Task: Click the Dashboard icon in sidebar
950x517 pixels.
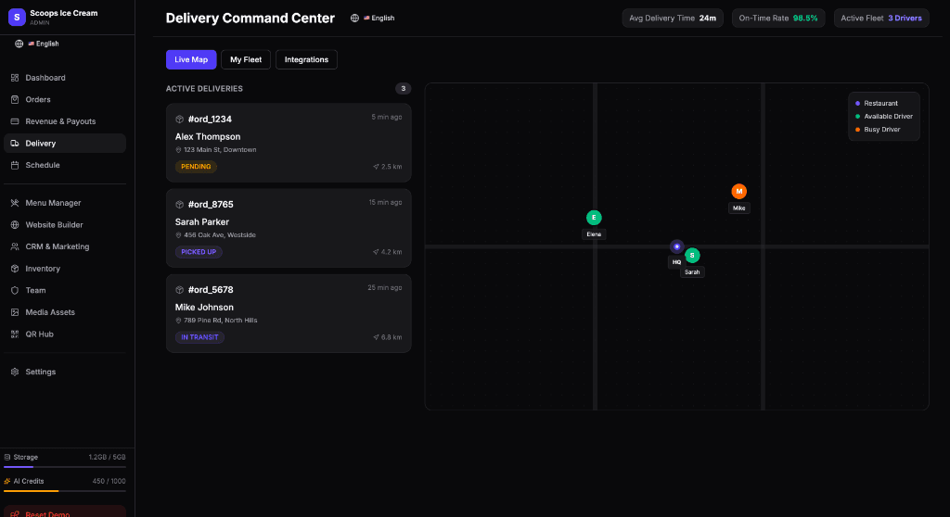Action: pos(15,78)
